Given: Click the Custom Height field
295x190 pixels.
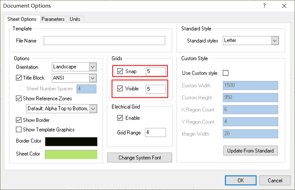Looking at the screenshot, I should (x=250, y=97).
